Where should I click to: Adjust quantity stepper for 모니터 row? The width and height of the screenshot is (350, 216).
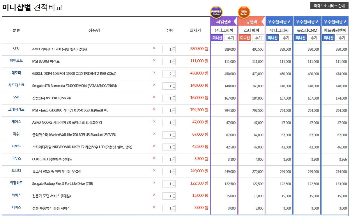click(x=169, y=171)
